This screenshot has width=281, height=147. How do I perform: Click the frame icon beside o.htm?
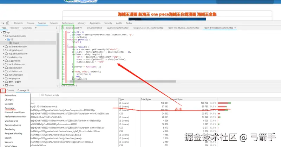(6, 85)
